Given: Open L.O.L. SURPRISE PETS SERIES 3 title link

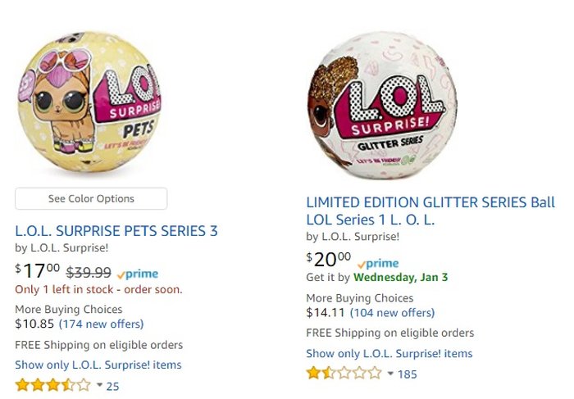Looking at the screenshot, I should pos(116,231).
